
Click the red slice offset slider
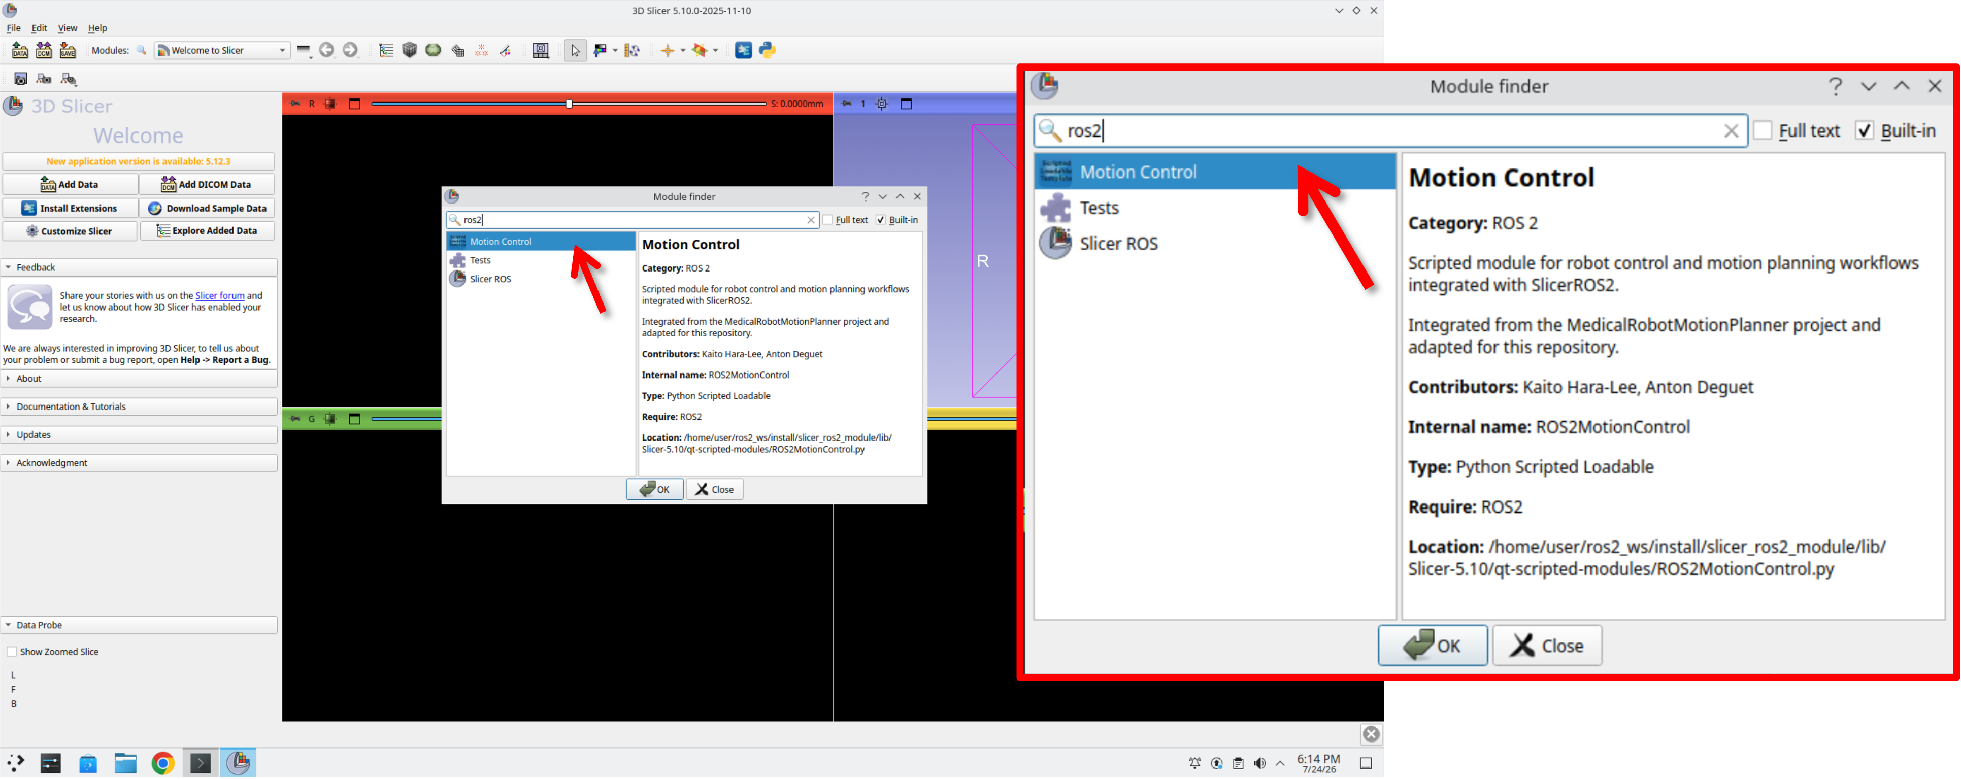569,104
